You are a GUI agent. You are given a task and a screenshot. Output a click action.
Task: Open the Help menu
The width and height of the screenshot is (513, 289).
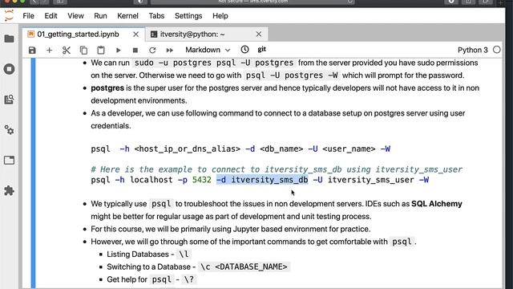pyautogui.click(x=220, y=16)
